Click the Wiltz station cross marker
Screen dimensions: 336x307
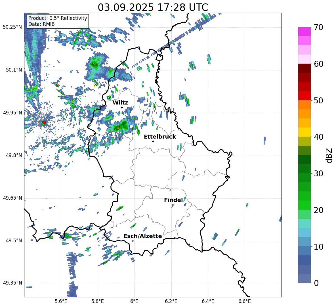point(122,107)
